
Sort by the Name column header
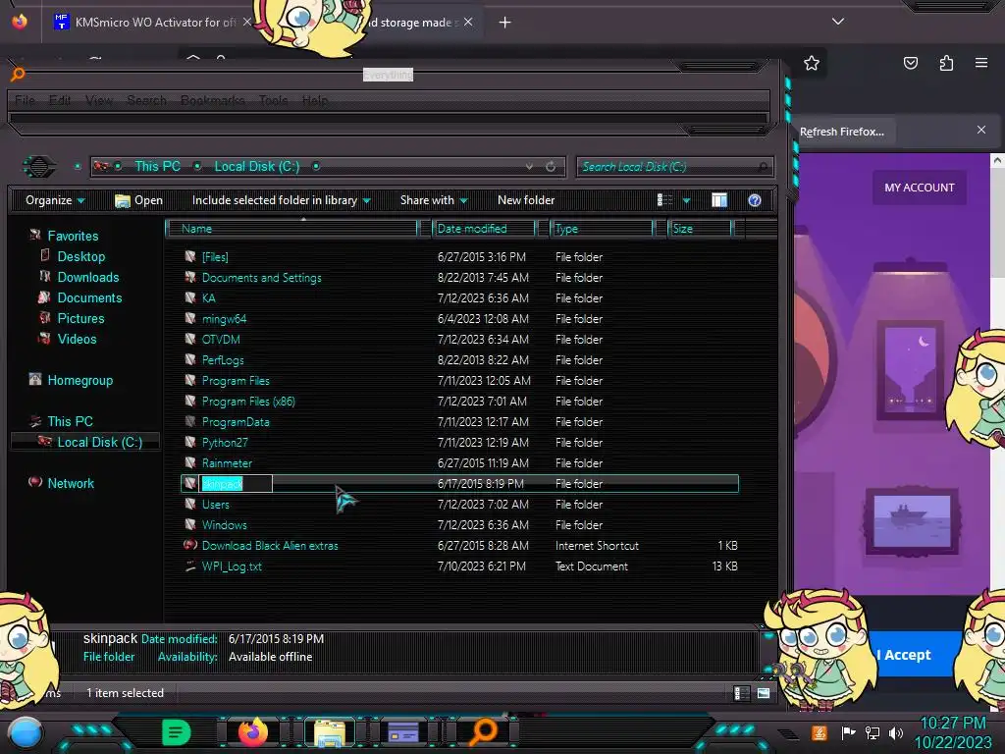(x=292, y=228)
